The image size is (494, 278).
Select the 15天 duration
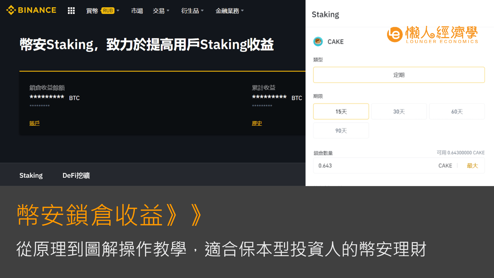[x=341, y=111]
